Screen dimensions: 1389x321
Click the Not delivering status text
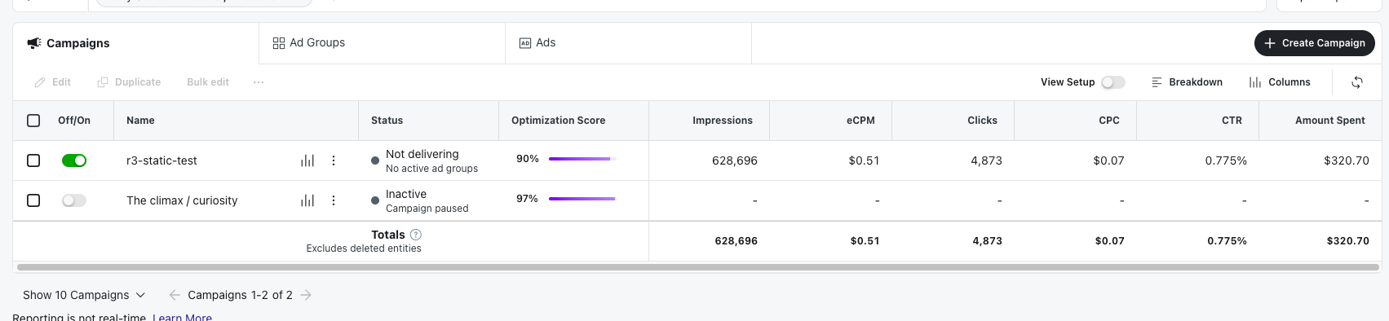point(422,154)
